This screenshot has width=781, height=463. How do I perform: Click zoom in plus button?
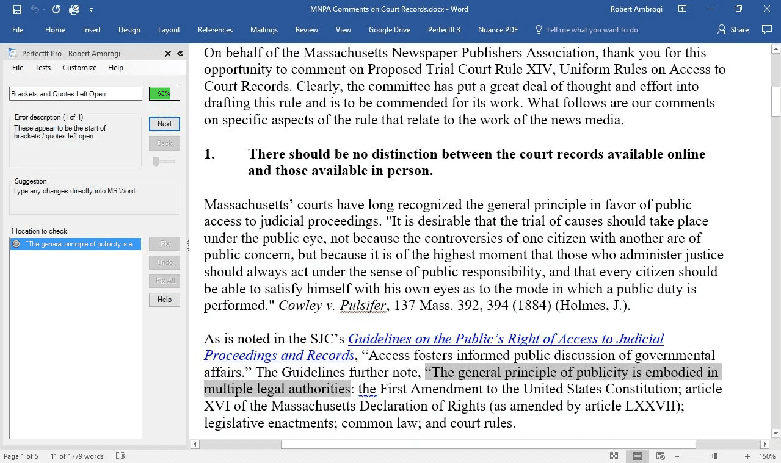(x=747, y=456)
